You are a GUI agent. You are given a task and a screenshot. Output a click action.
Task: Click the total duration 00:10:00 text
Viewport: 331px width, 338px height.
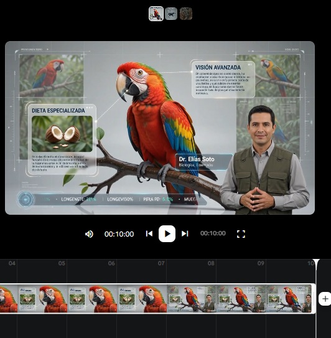213,233
